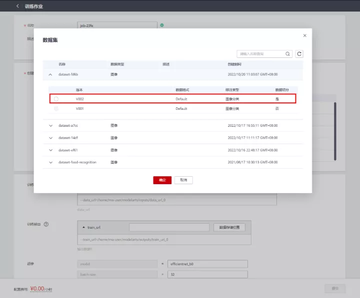360x298 pixels.
Task: Select the V001 version radio button
Action: coord(56,108)
